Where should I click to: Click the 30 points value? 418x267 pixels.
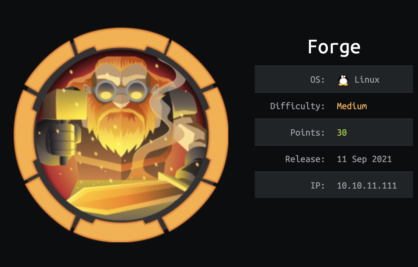point(342,132)
